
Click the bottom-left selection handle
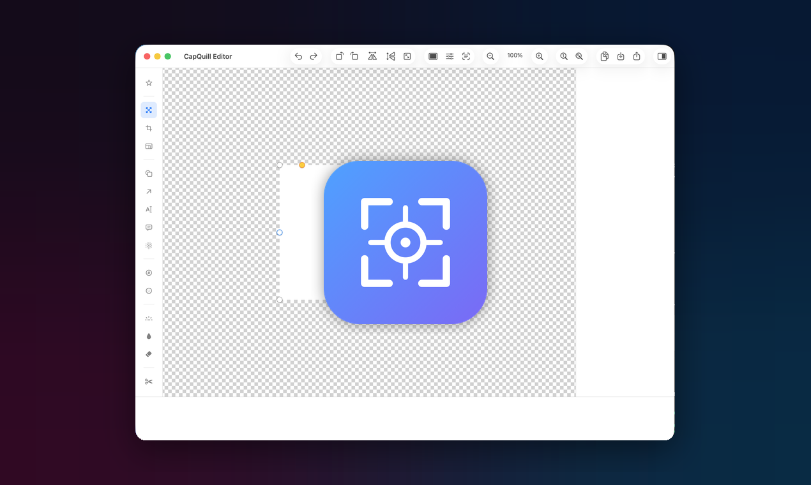(x=280, y=300)
